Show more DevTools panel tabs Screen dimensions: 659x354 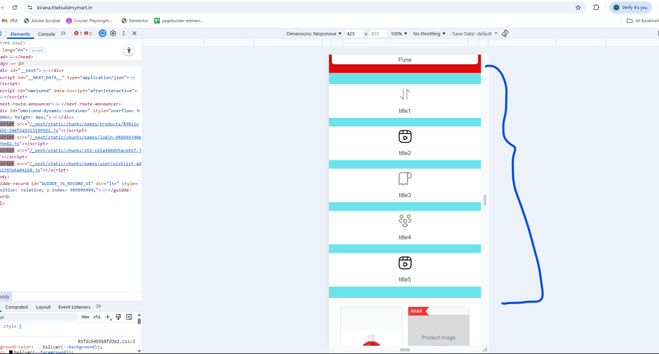(63, 33)
